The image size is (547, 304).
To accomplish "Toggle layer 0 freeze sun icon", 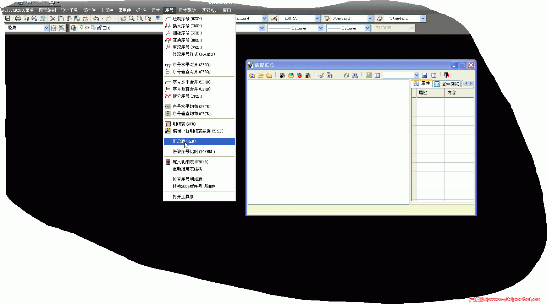I will click(87, 28).
